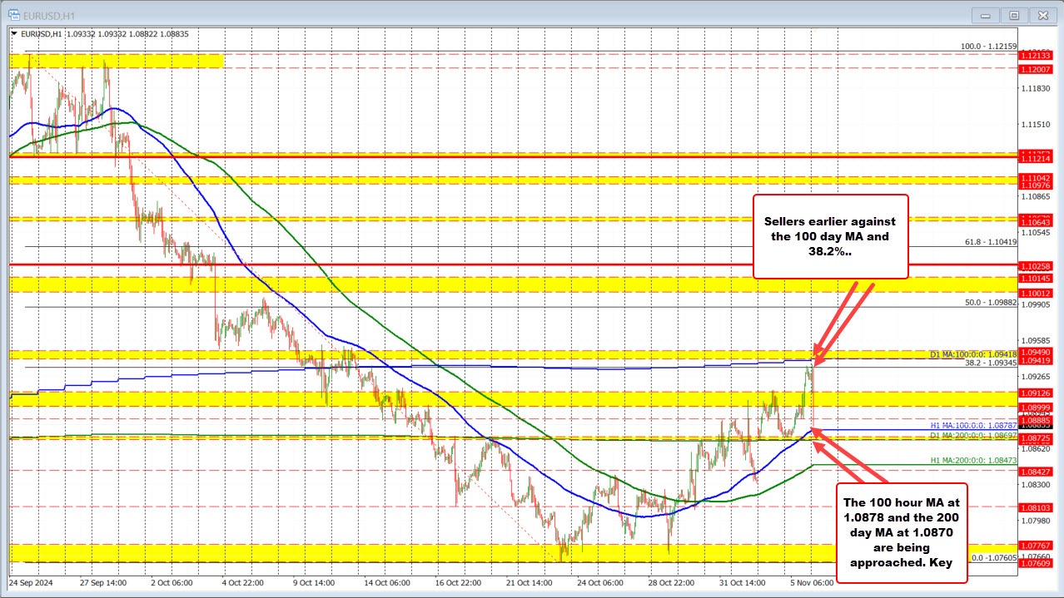
Task: Click the D1 MA:200 label at 1.08697
Action: pos(975,434)
